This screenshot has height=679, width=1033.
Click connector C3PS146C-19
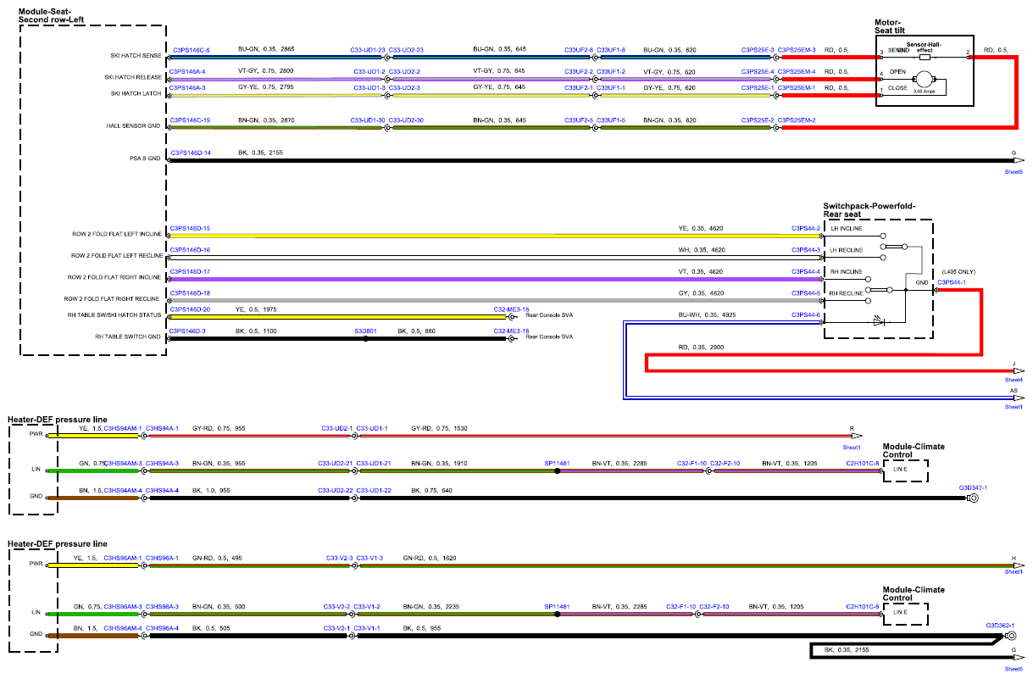pyautogui.click(x=190, y=121)
